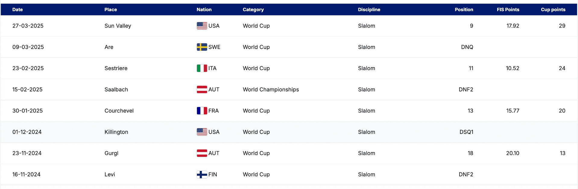
Task: Click the USA flag in Killington row
Action: pos(202,132)
